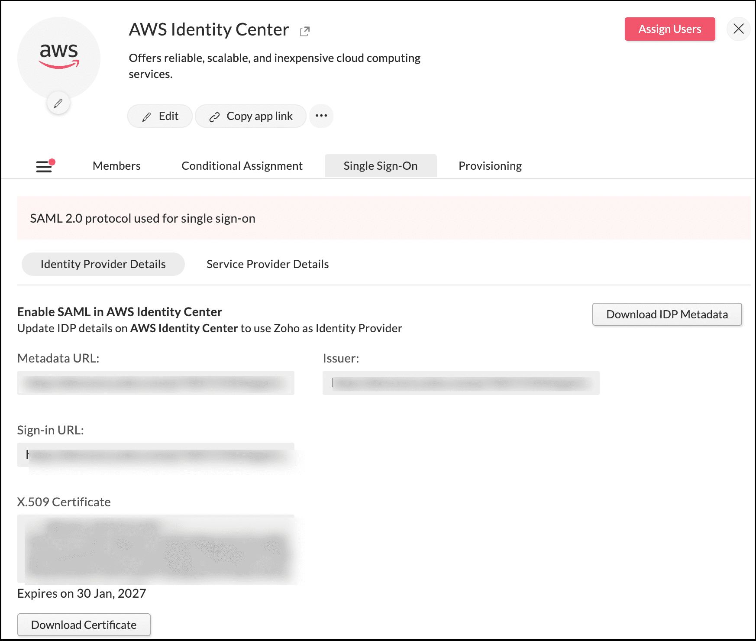The width and height of the screenshot is (756, 641).
Task: Click the Issuer field
Action: pyautogui.click(x=461, y=383)
